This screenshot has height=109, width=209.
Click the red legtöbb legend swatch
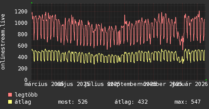point(10,95)
